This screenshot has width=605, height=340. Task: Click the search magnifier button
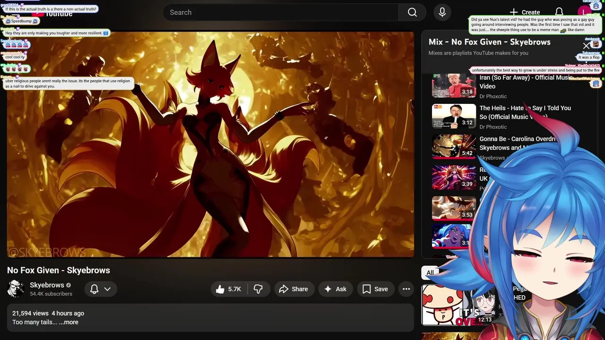(x=412, y=12)
